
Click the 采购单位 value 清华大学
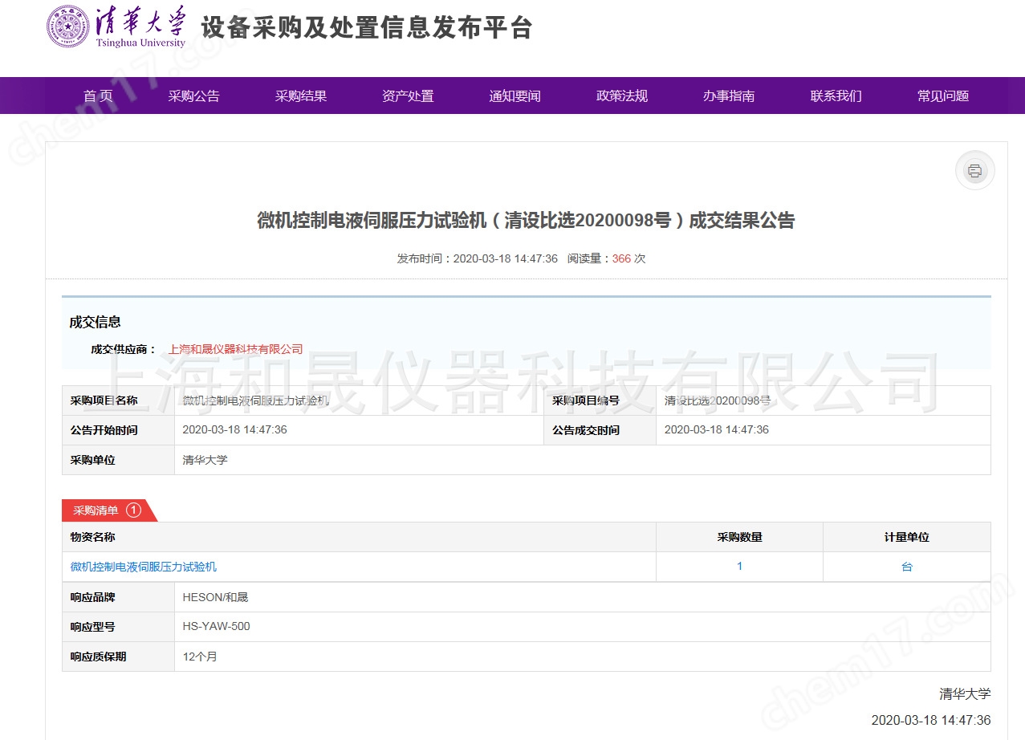pos(205,460)
